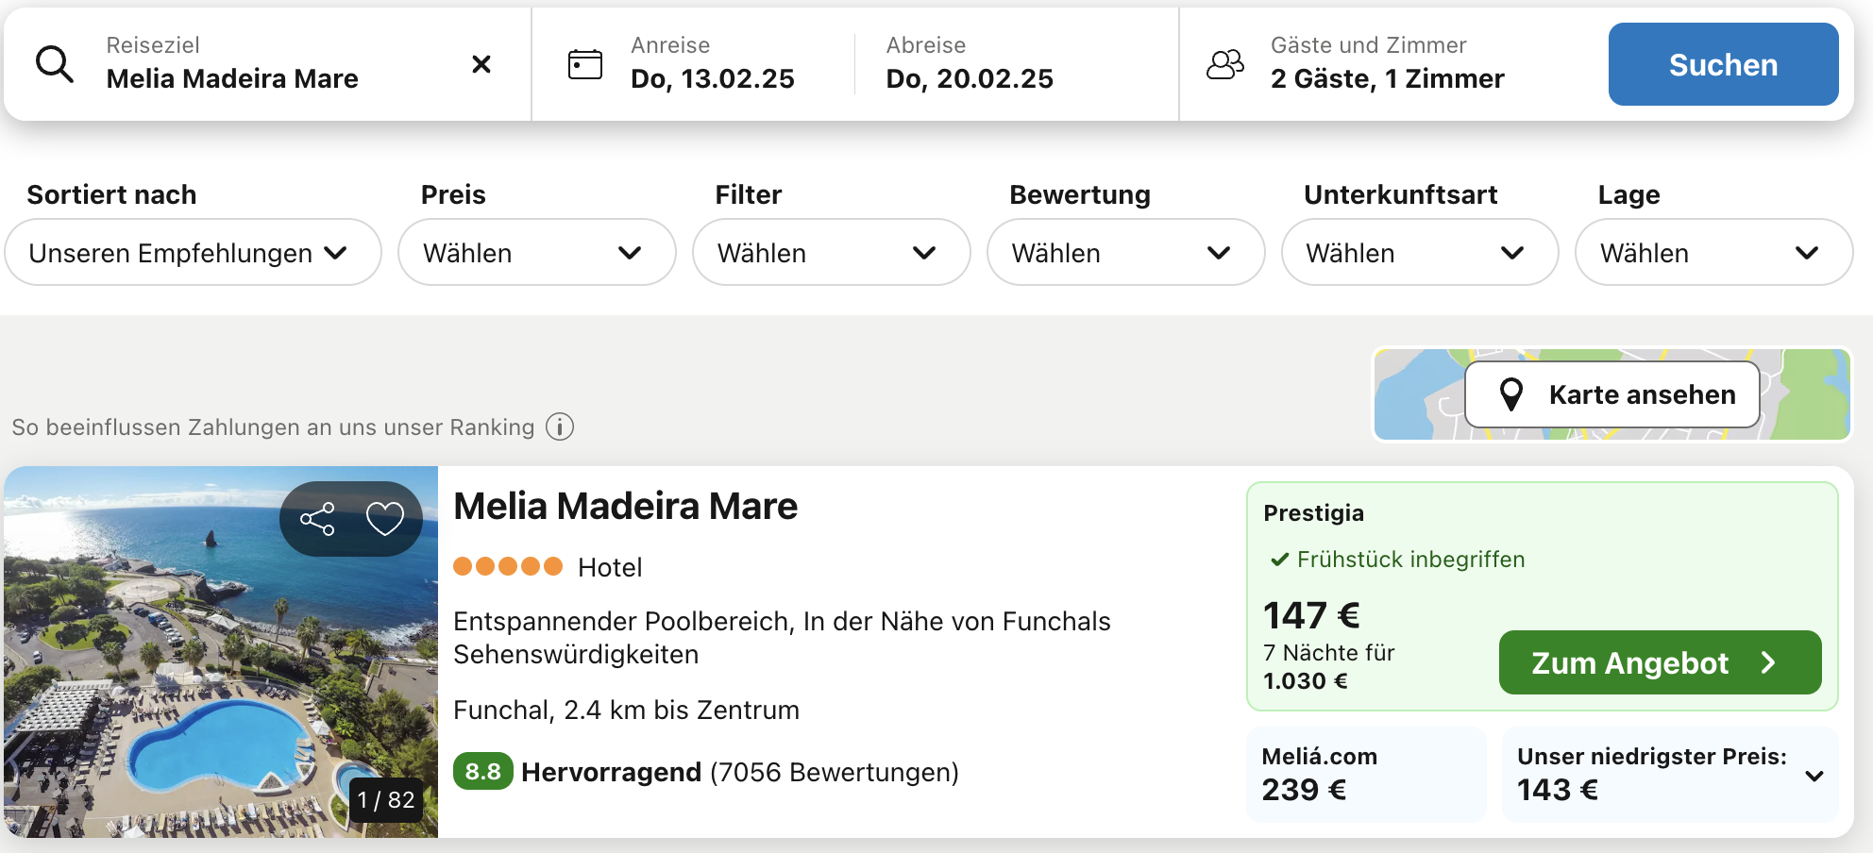Image resolution: width=1873 pixels, height=853 pixels.
Task: Click the Entspannender Poolbereich description text
Action: [x=782, y=638]
